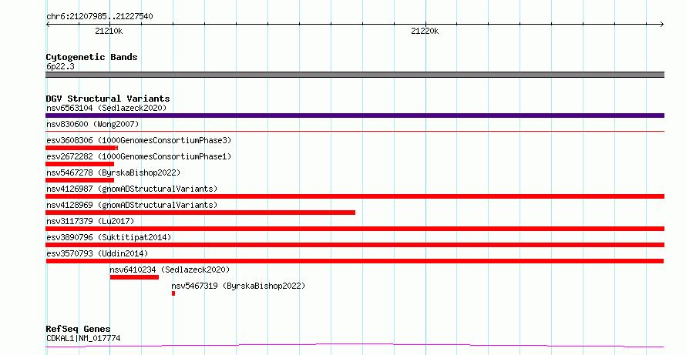Click the red bar beneath nsv3117379
Screen dimensions: 686x355
pyautogui.click(x=355, y=229)
